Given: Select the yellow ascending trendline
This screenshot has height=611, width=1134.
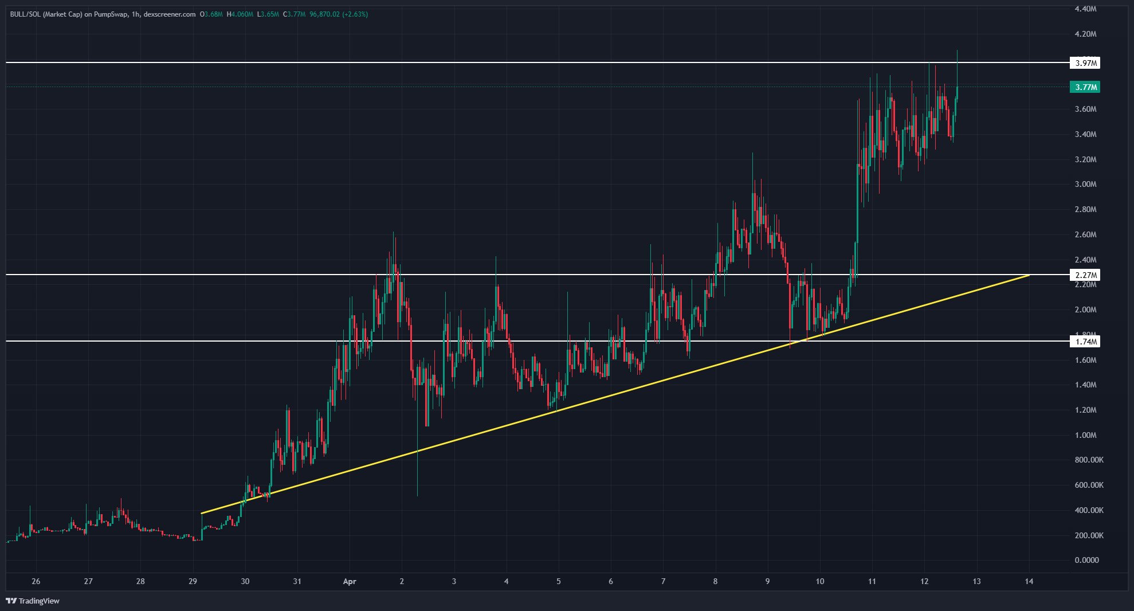Looking at the screenshot, I should point(615,394).
